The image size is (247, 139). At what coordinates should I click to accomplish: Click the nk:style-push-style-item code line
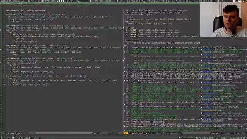(56, 67)
